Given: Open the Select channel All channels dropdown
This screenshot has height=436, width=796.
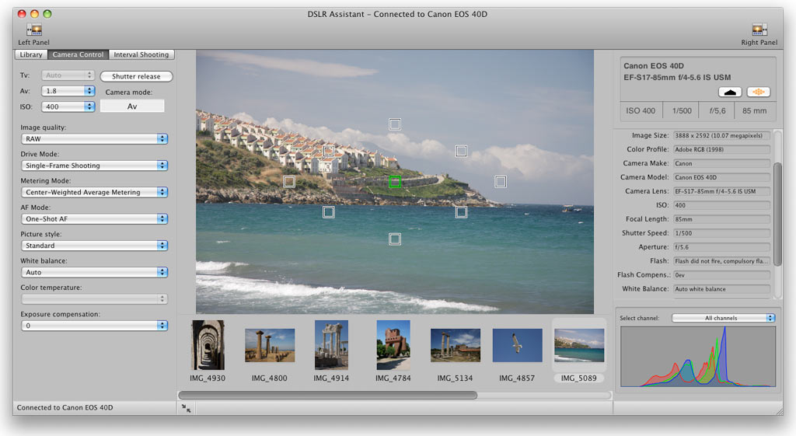Looking at the screenshot, I should (724, 318).
